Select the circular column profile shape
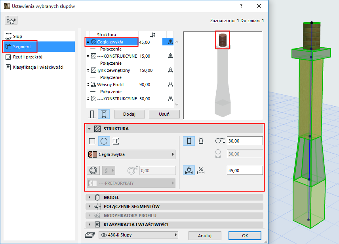The width and height of the screenshot is (339, 244). point(105,141)
